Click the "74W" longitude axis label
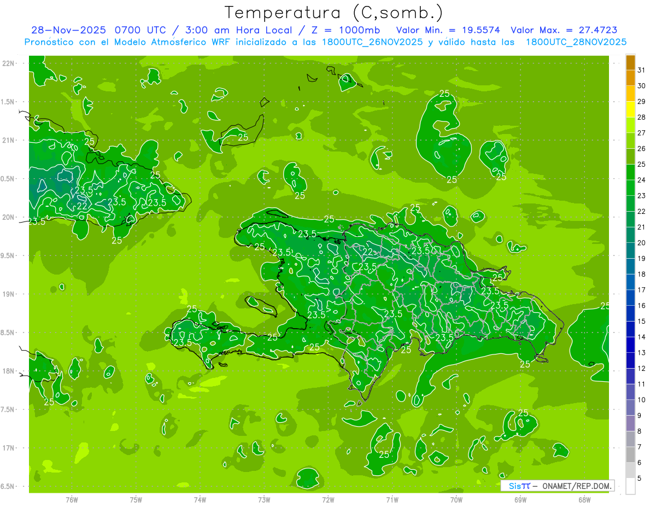The image size is (656, 507). [x=200, y=499]
